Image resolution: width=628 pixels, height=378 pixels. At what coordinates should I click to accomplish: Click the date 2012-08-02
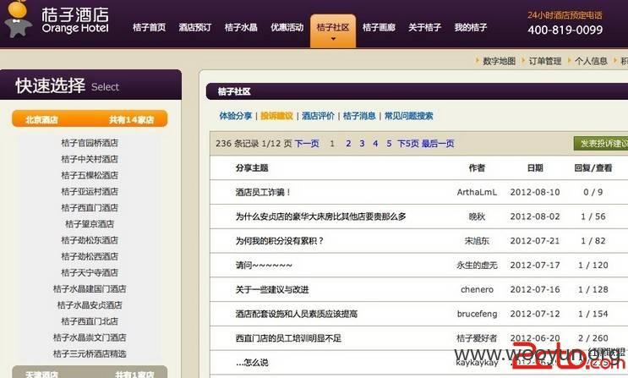535,216
